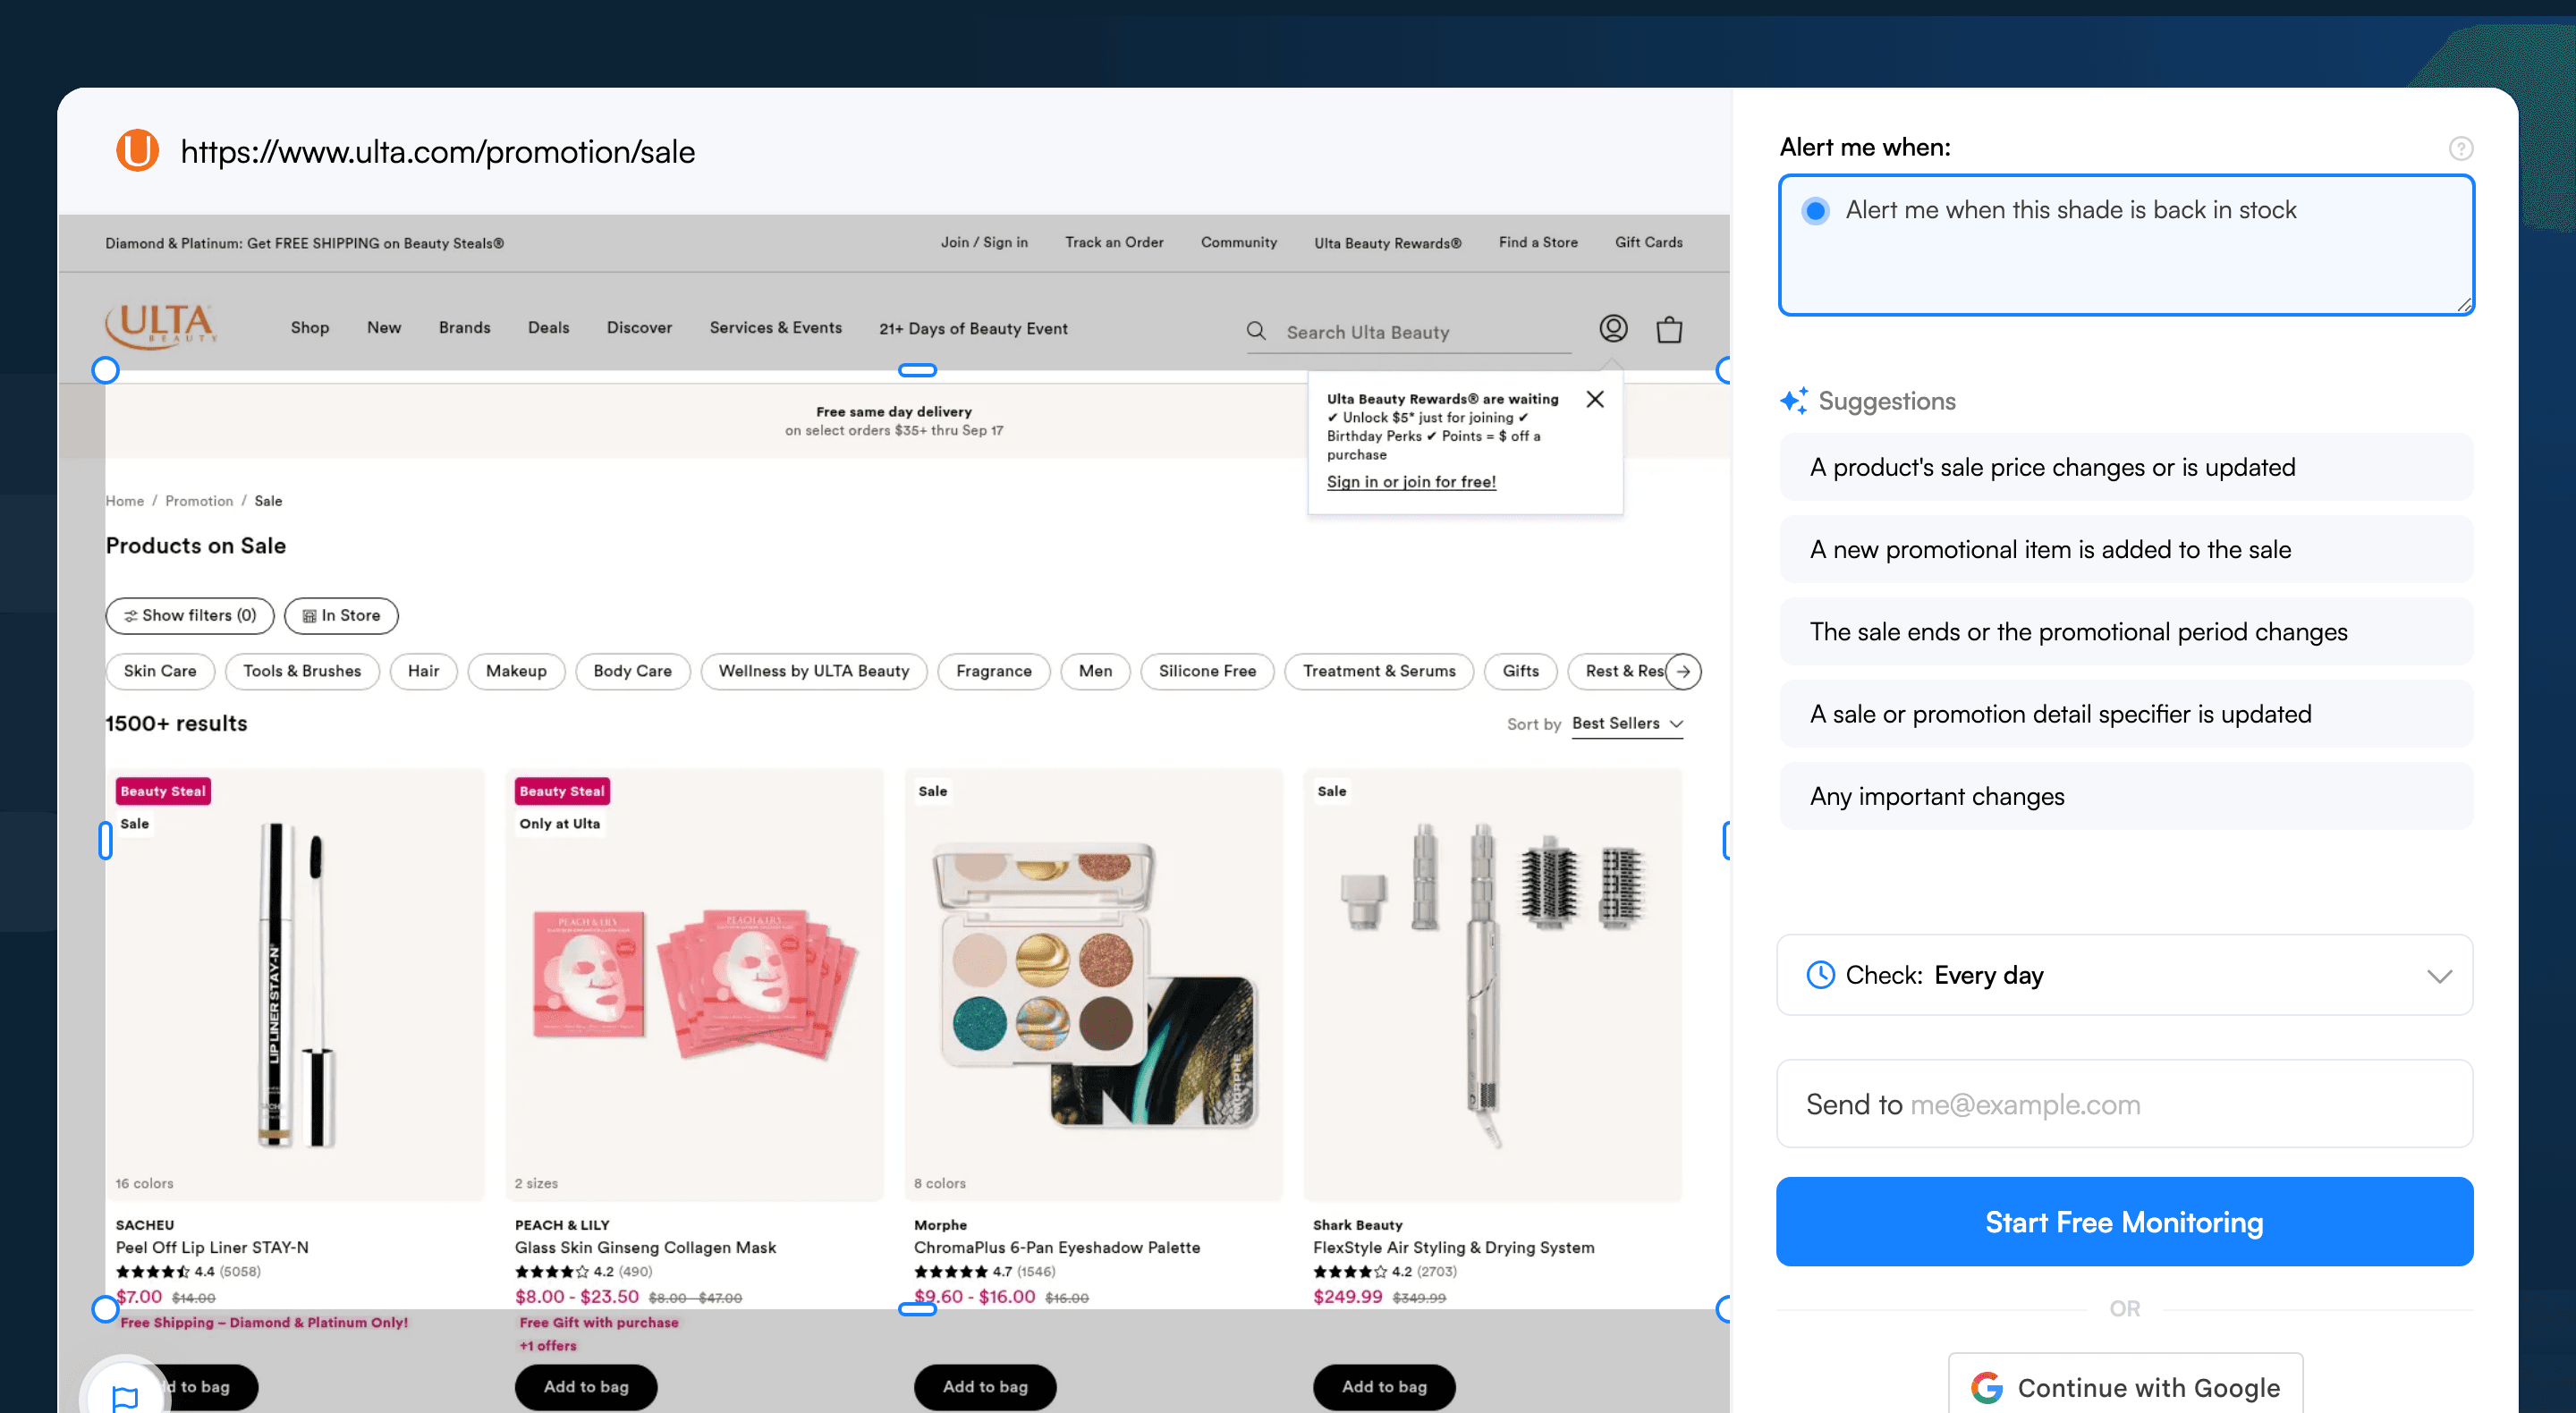This screenshot has width=2576, height=1413.
Task: Open the Shop menu
Action: tap(310, 328)
